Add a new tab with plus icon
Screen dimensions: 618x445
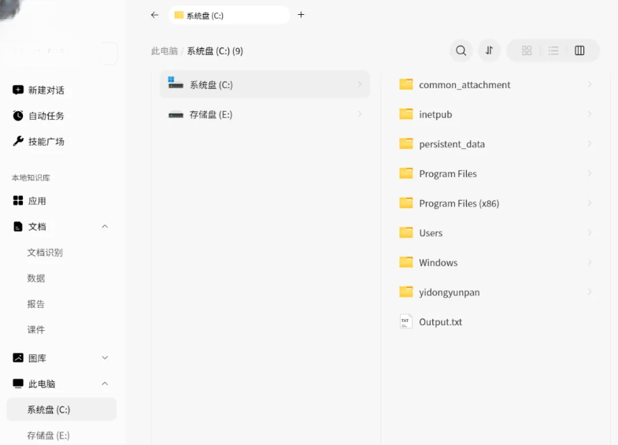point(301,15)
